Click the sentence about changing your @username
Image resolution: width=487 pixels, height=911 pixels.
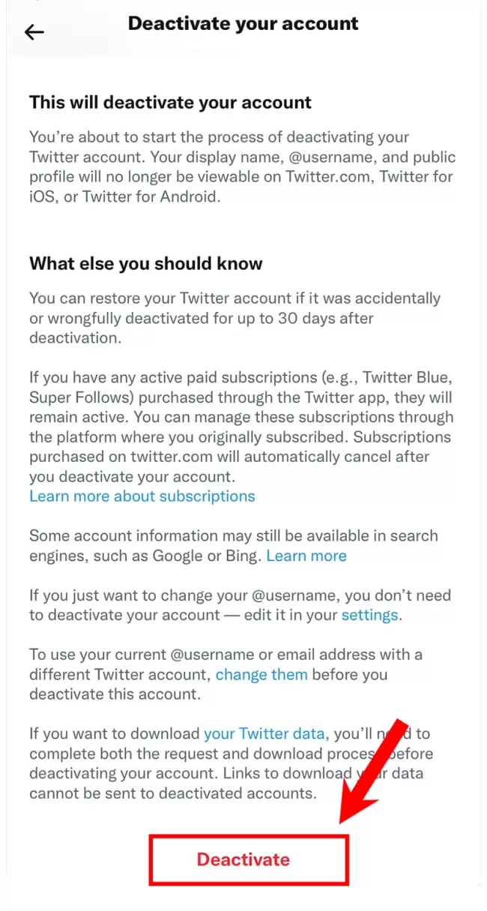tap(240, 606)
